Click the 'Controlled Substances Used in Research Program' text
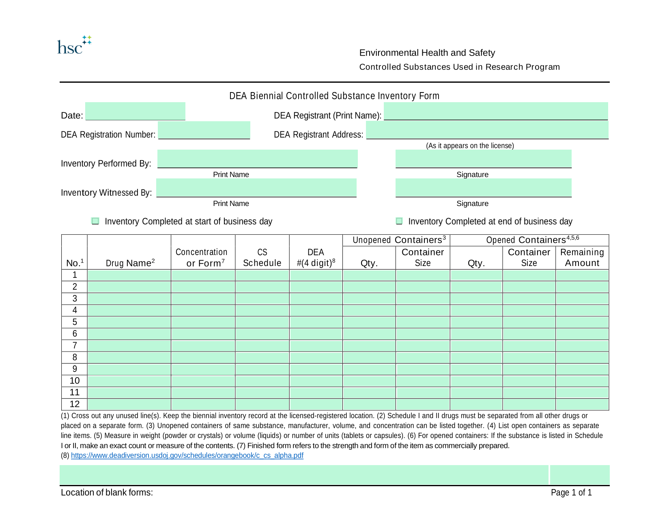Screen dimensions: 669x517 click(x=459, y=67)
